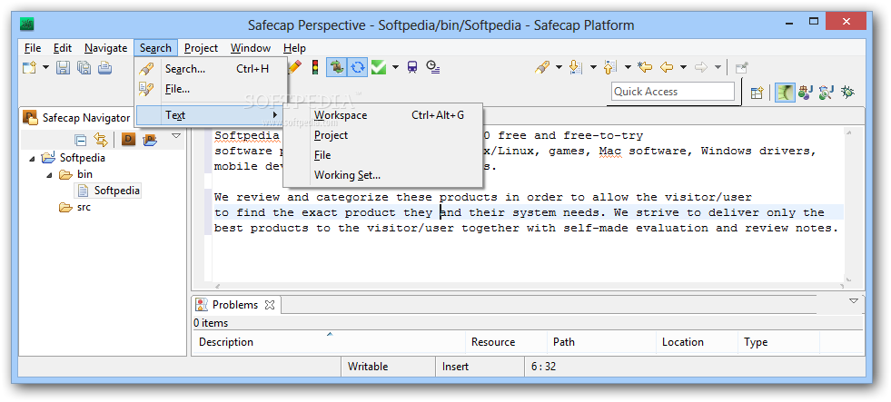Open the Problems view menu triangle
This screenshot has height=402, width=891.
854,301
